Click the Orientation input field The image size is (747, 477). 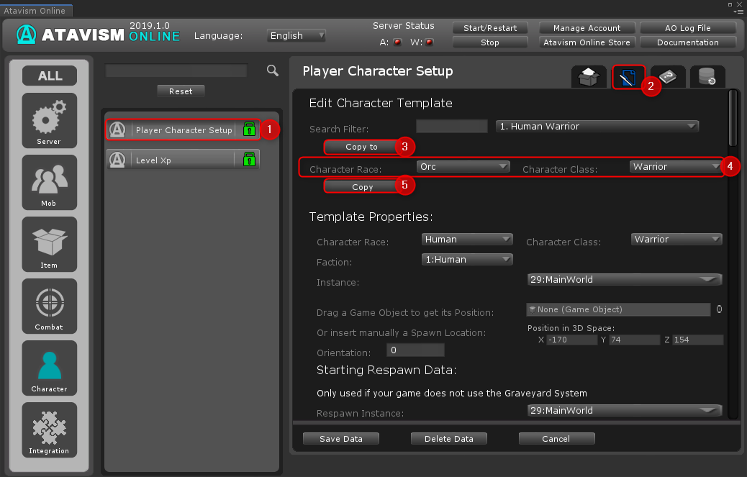(415, 350)
